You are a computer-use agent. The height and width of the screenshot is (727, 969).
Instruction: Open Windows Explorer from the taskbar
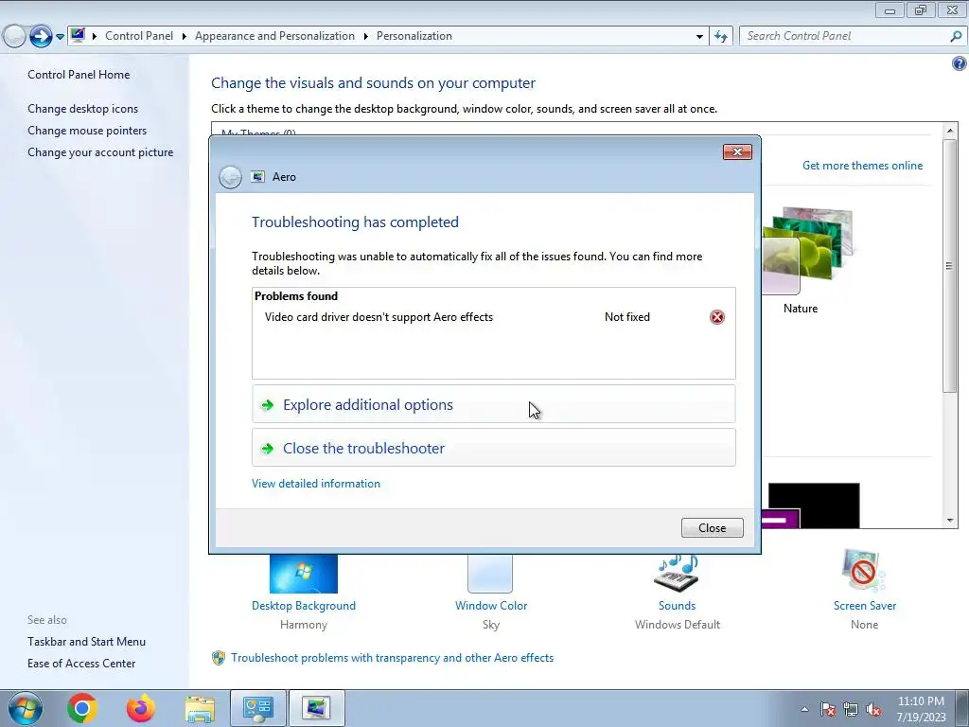200,709
